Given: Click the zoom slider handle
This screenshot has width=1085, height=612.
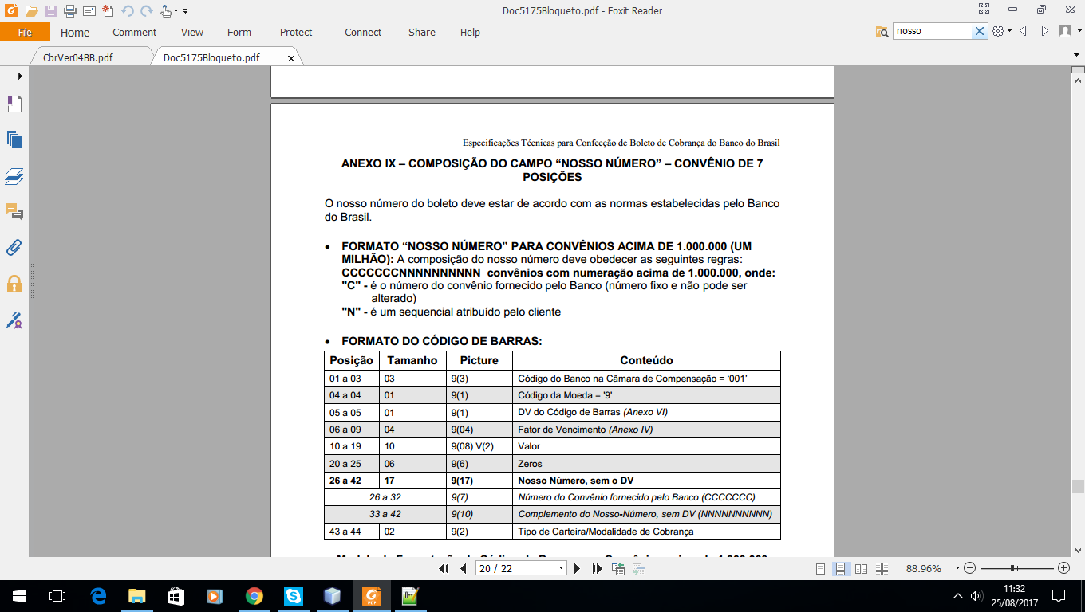Looking at the screenshot, I should [x=1013, y=568].
